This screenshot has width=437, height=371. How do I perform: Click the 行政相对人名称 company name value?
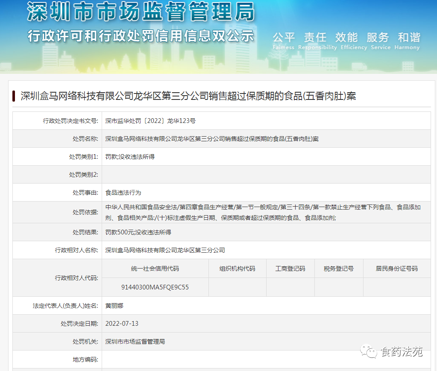pyautogui.click(x=165, y=250)
